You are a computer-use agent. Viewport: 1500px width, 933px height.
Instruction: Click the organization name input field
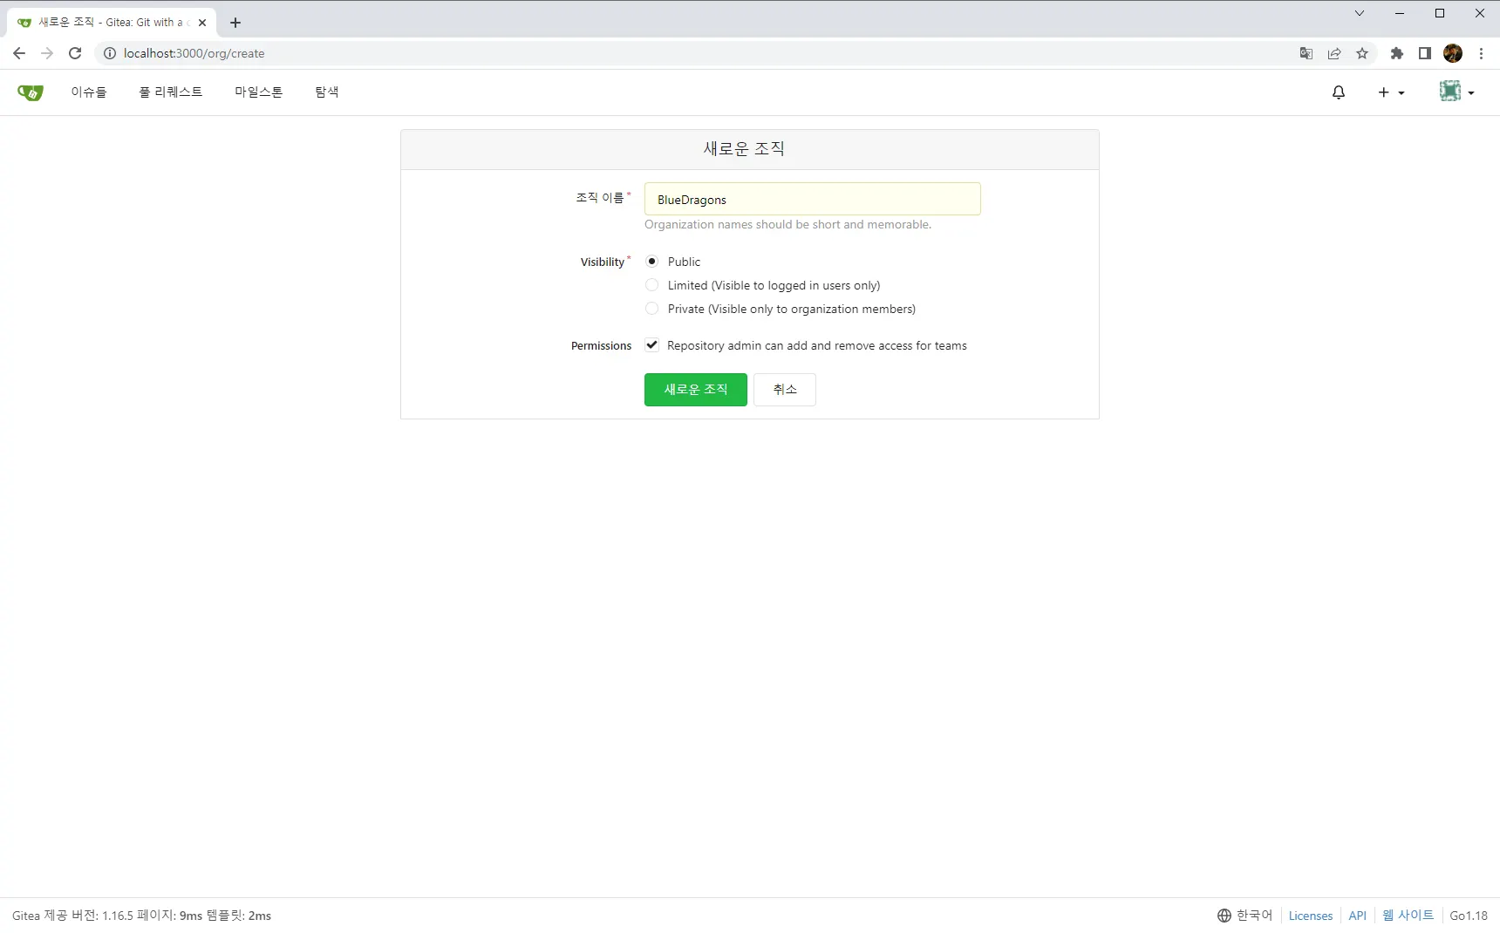813,199
